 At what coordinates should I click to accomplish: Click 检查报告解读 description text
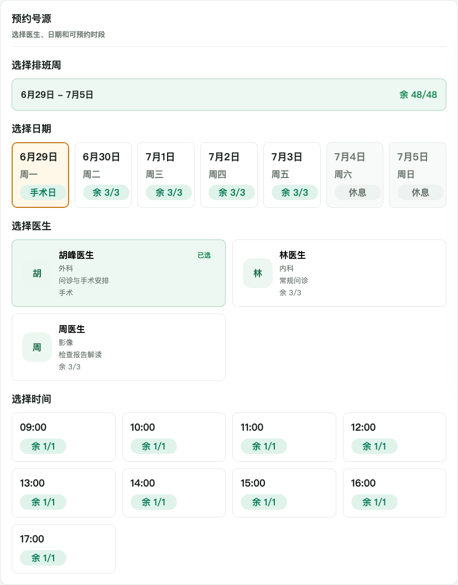[80, 354]
